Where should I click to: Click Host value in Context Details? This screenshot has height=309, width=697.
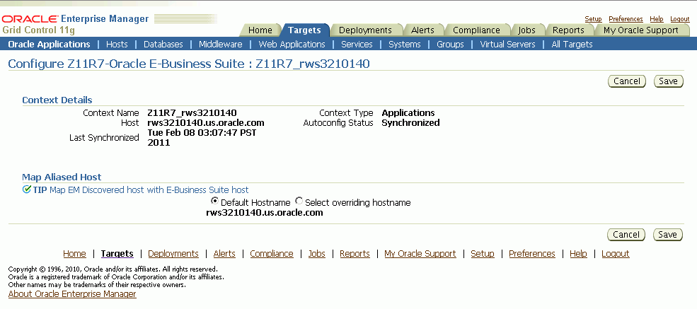pos(206,122)
